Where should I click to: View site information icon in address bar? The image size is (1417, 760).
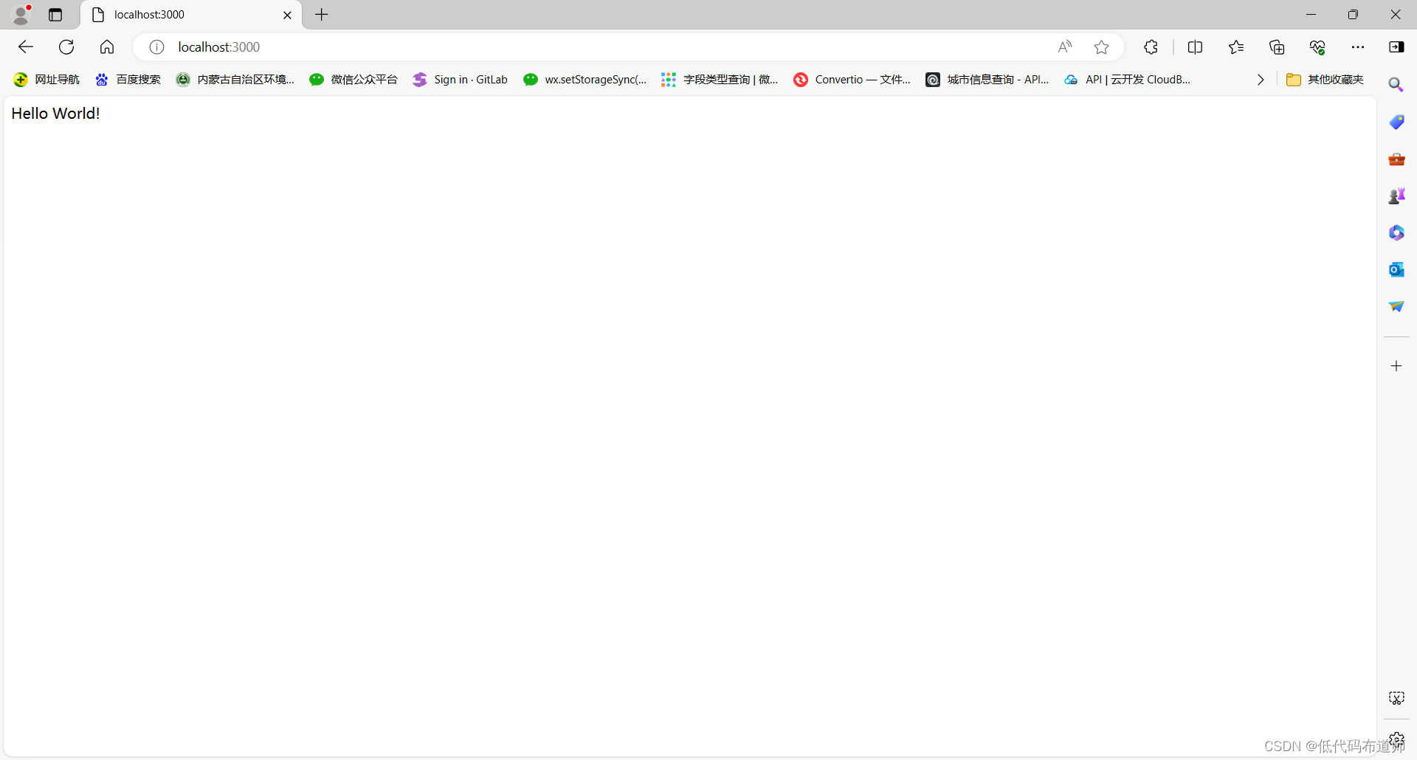pyautogui.click(x=156, y=47)
